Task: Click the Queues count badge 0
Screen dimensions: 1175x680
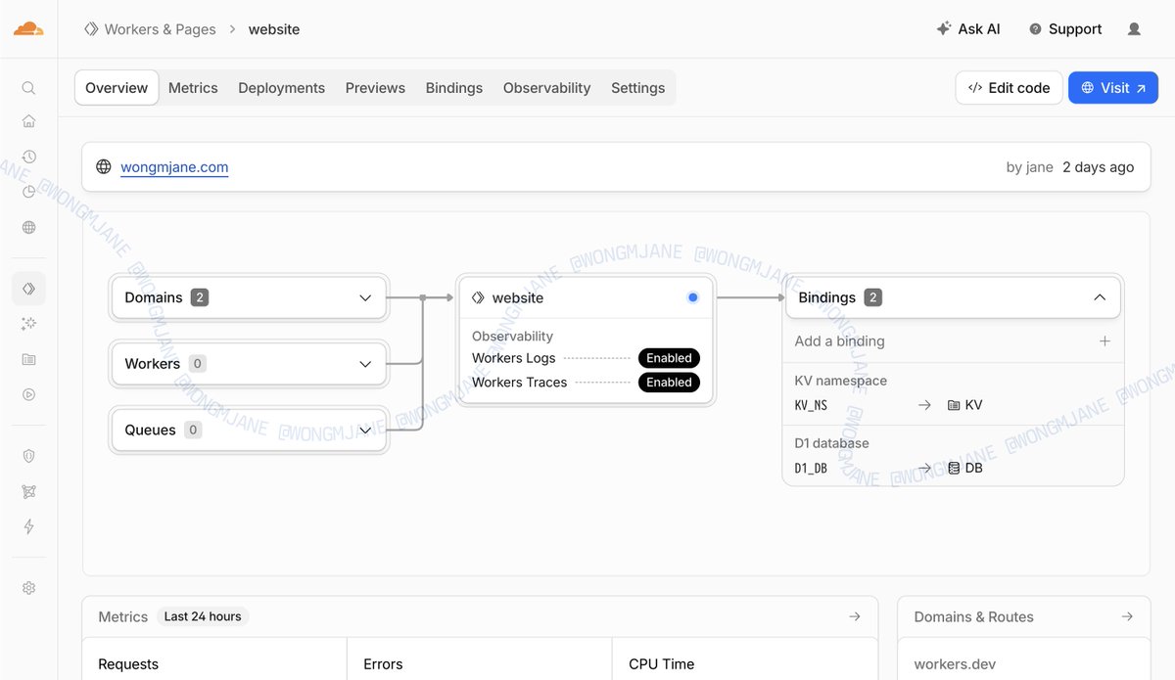Action: pos(193,430)
